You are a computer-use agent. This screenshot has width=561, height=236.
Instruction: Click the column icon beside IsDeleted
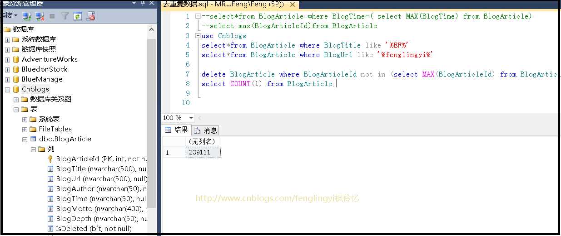[50, 229]
